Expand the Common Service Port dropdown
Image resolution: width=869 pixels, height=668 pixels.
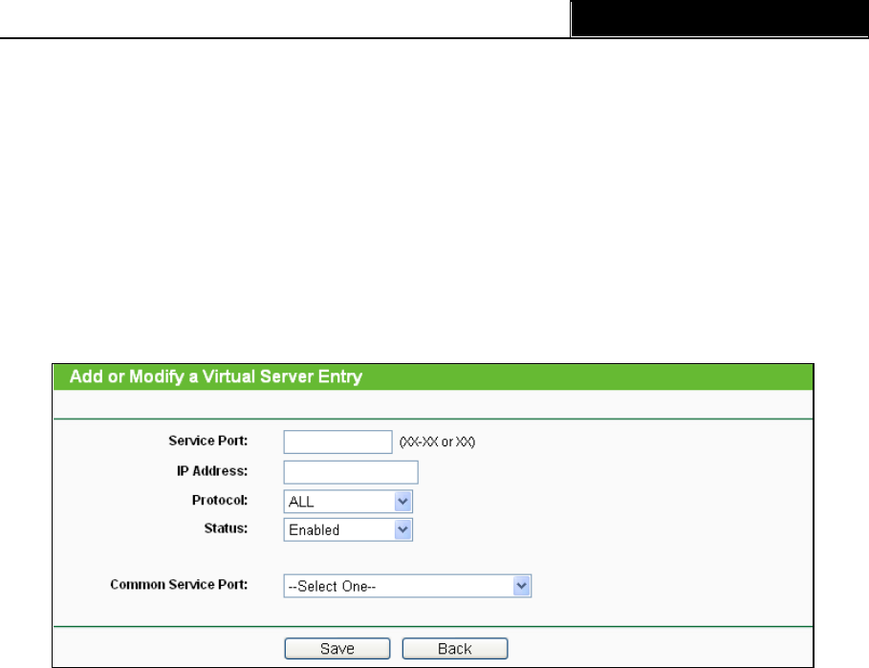click(x=407, y=586)
